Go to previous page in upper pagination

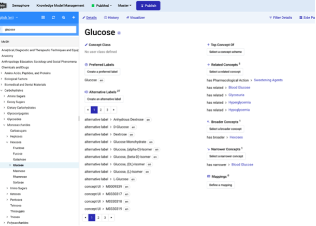[88, 110]
